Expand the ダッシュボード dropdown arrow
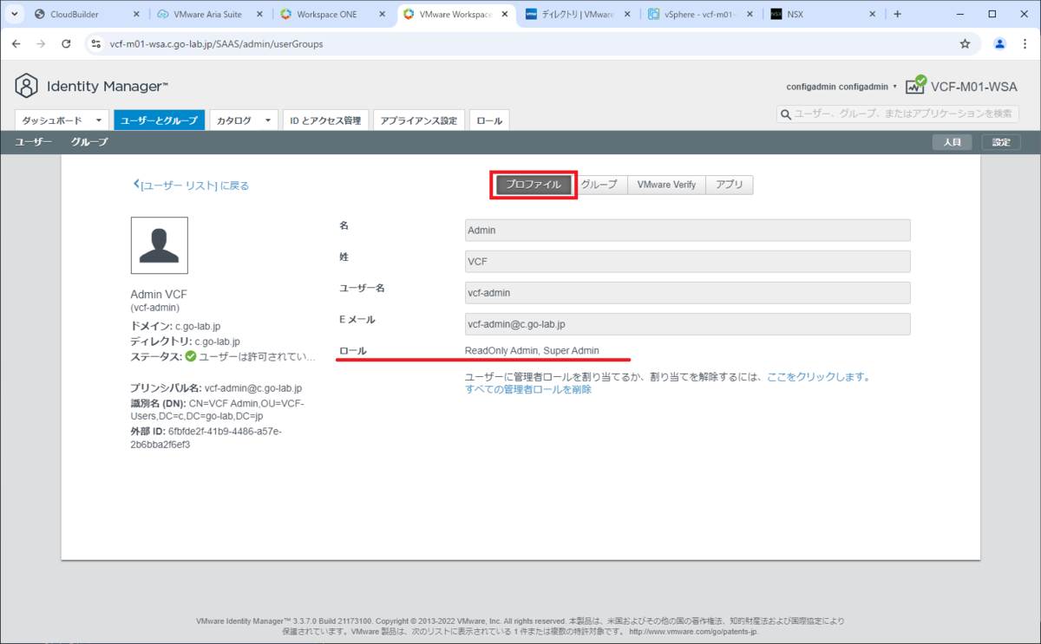The width and height of the screenshot is (1041, 644). [100, 120]
